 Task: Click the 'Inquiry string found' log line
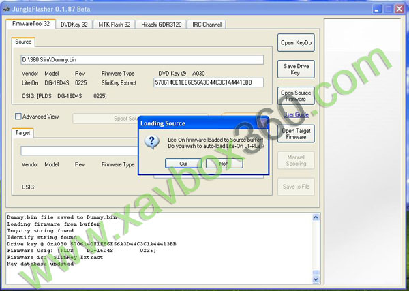coord(40,231)
